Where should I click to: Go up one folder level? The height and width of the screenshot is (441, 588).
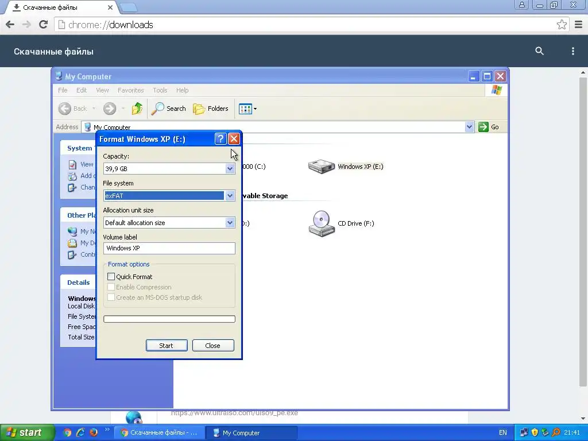pos(137,109)
